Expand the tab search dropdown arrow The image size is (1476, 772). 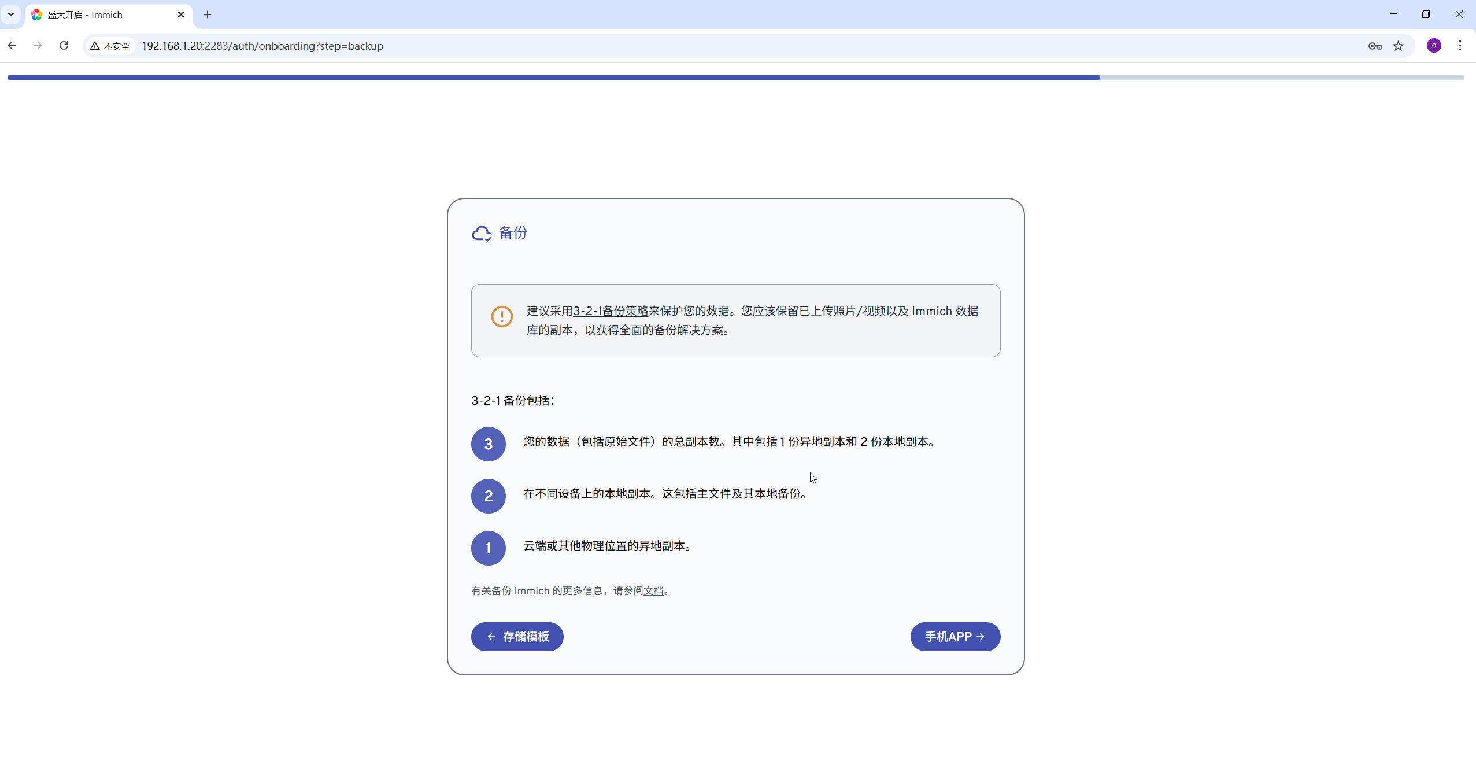[10, 14]
